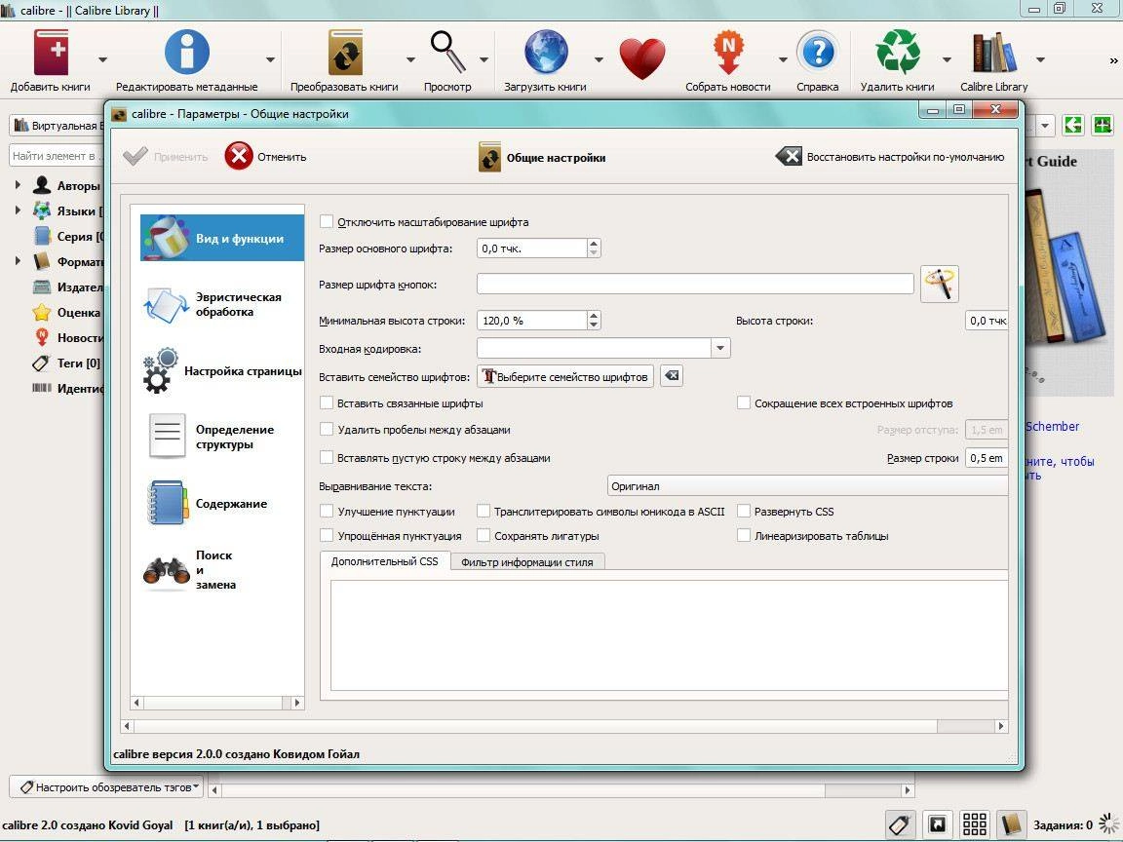Click the Задания spinner icon
The image size is (1123, 842).
[x=1109, y=824]
